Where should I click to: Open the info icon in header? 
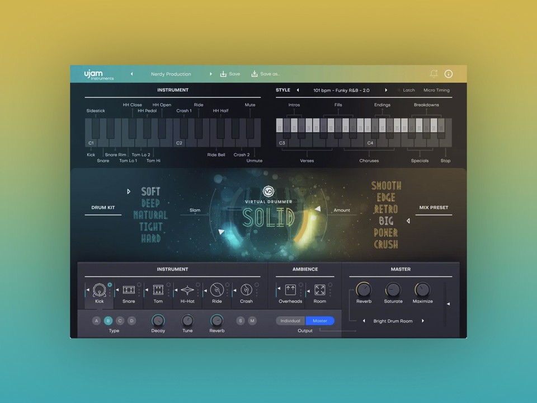448,74
